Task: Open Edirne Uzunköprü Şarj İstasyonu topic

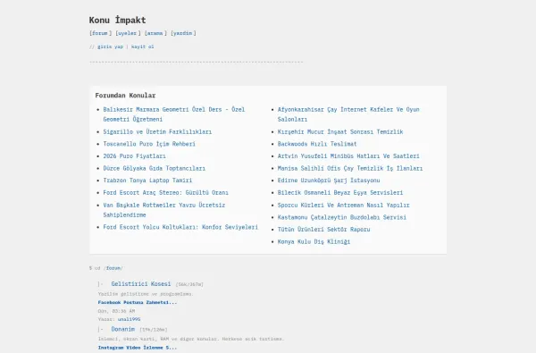Action: pyautogui.click(x=329, y=181)
